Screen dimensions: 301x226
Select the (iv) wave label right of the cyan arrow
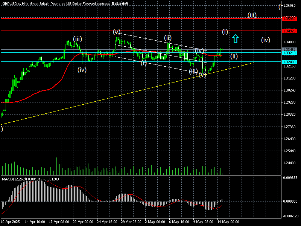click(266, 40)
